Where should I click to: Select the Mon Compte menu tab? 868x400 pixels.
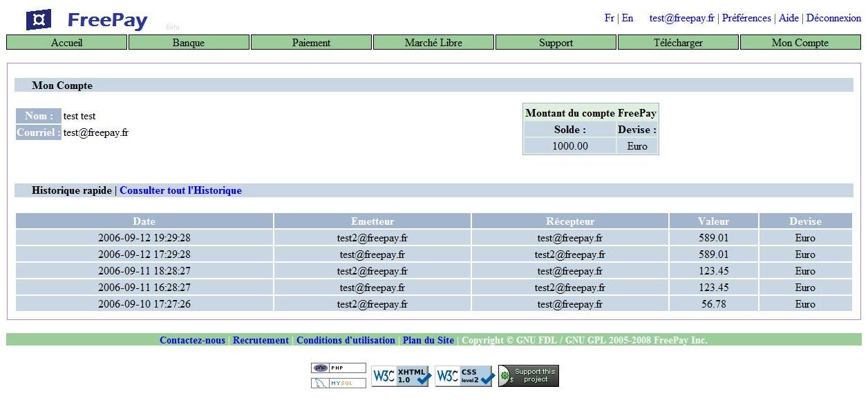800,43
